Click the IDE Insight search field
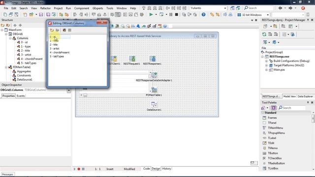 (258, 8)
